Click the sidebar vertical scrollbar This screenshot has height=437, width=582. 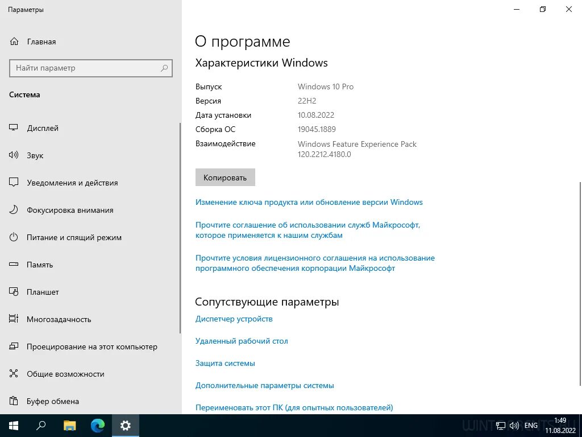click(180, 228)
